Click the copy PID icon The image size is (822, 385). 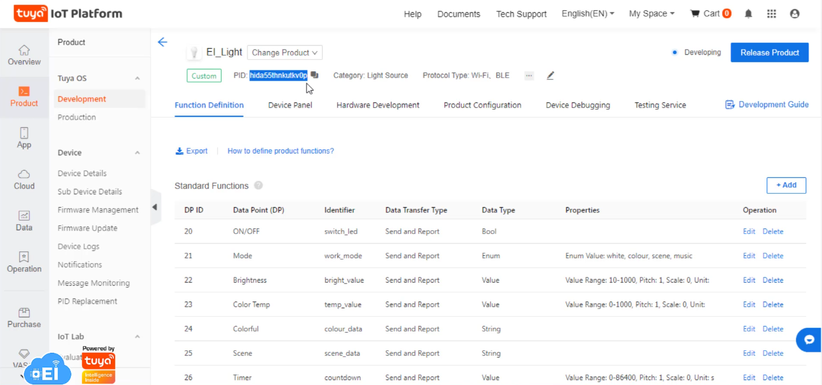314,76
